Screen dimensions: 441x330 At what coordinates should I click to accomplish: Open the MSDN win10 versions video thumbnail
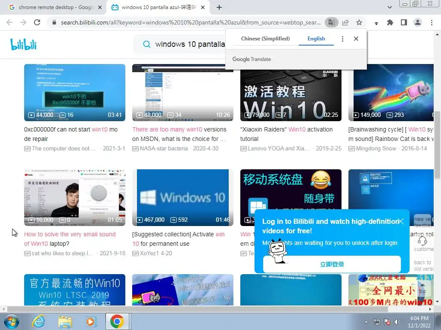183,93
